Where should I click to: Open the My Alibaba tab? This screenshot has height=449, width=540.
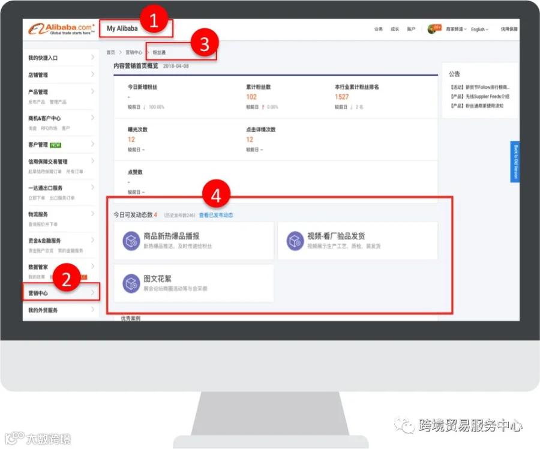tap(122, 29)
